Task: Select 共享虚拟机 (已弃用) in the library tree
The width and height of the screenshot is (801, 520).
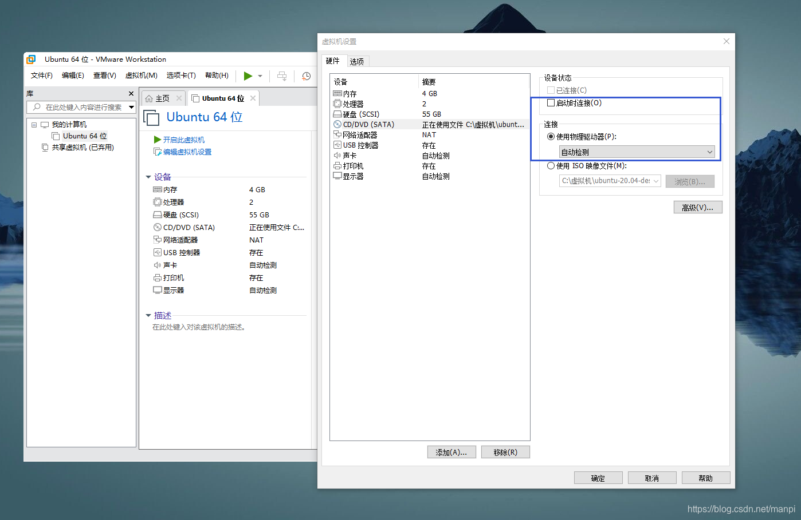Action: [83, 148]
